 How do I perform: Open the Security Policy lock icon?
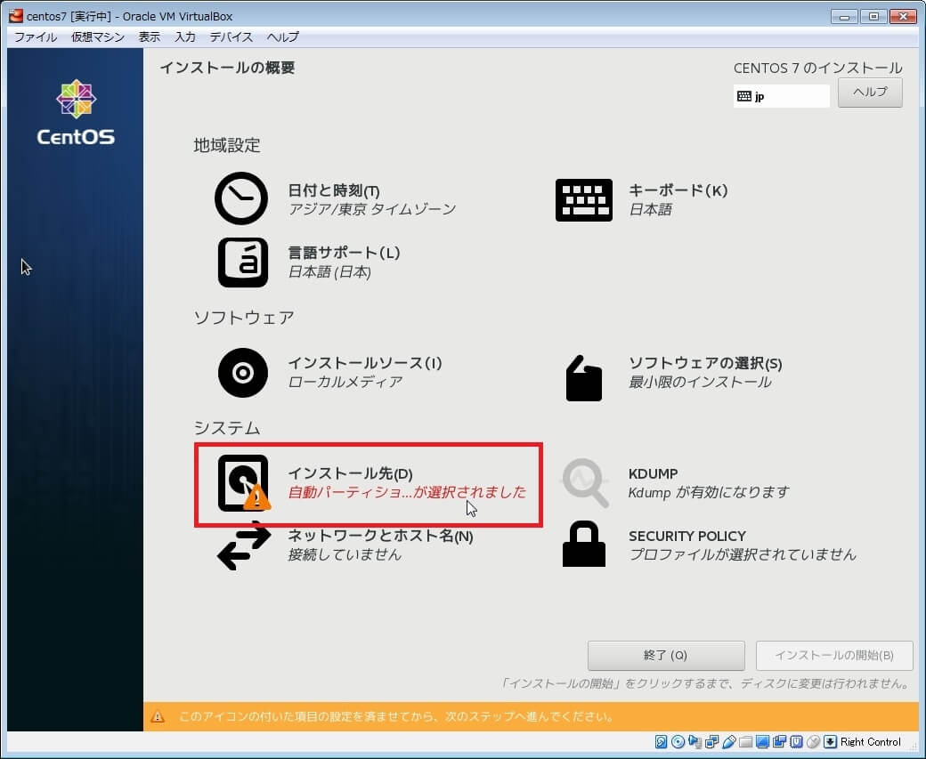[x=583, y=545]
